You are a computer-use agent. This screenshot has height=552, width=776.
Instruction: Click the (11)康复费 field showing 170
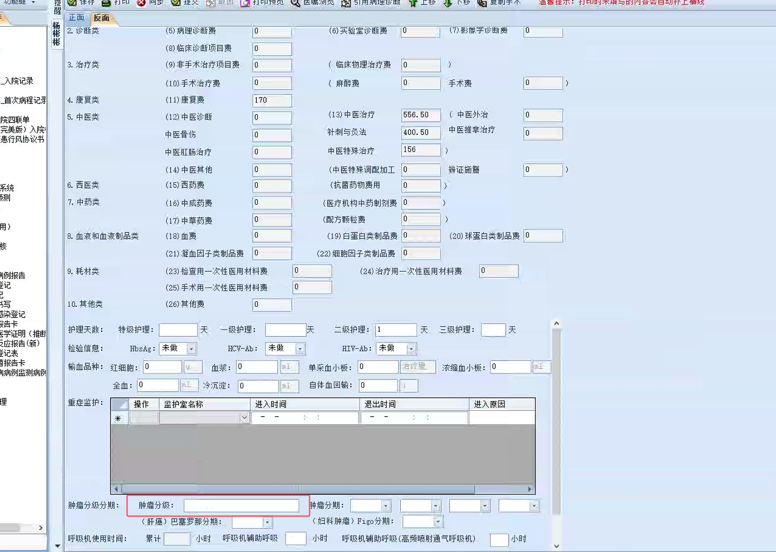point(272,101)
